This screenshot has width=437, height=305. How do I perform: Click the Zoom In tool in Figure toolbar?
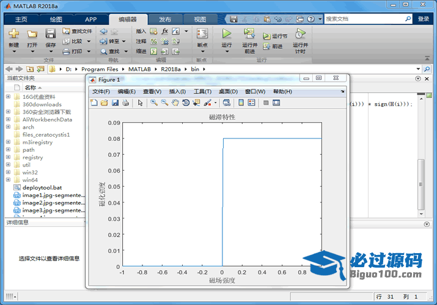(x=155, y=102)
